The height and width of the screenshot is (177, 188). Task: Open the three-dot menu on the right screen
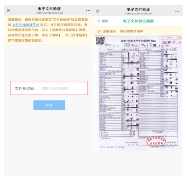(x=177, y=11)
